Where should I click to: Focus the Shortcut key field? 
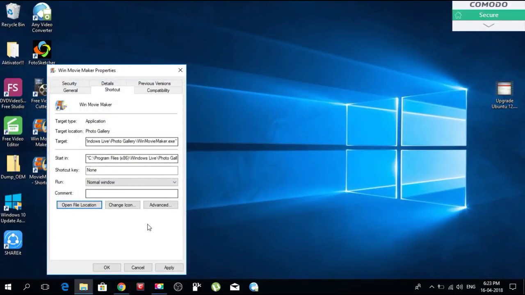(x=132, y=170)
